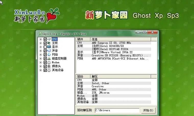Select the Modem device icon

(x=49, y=62)
